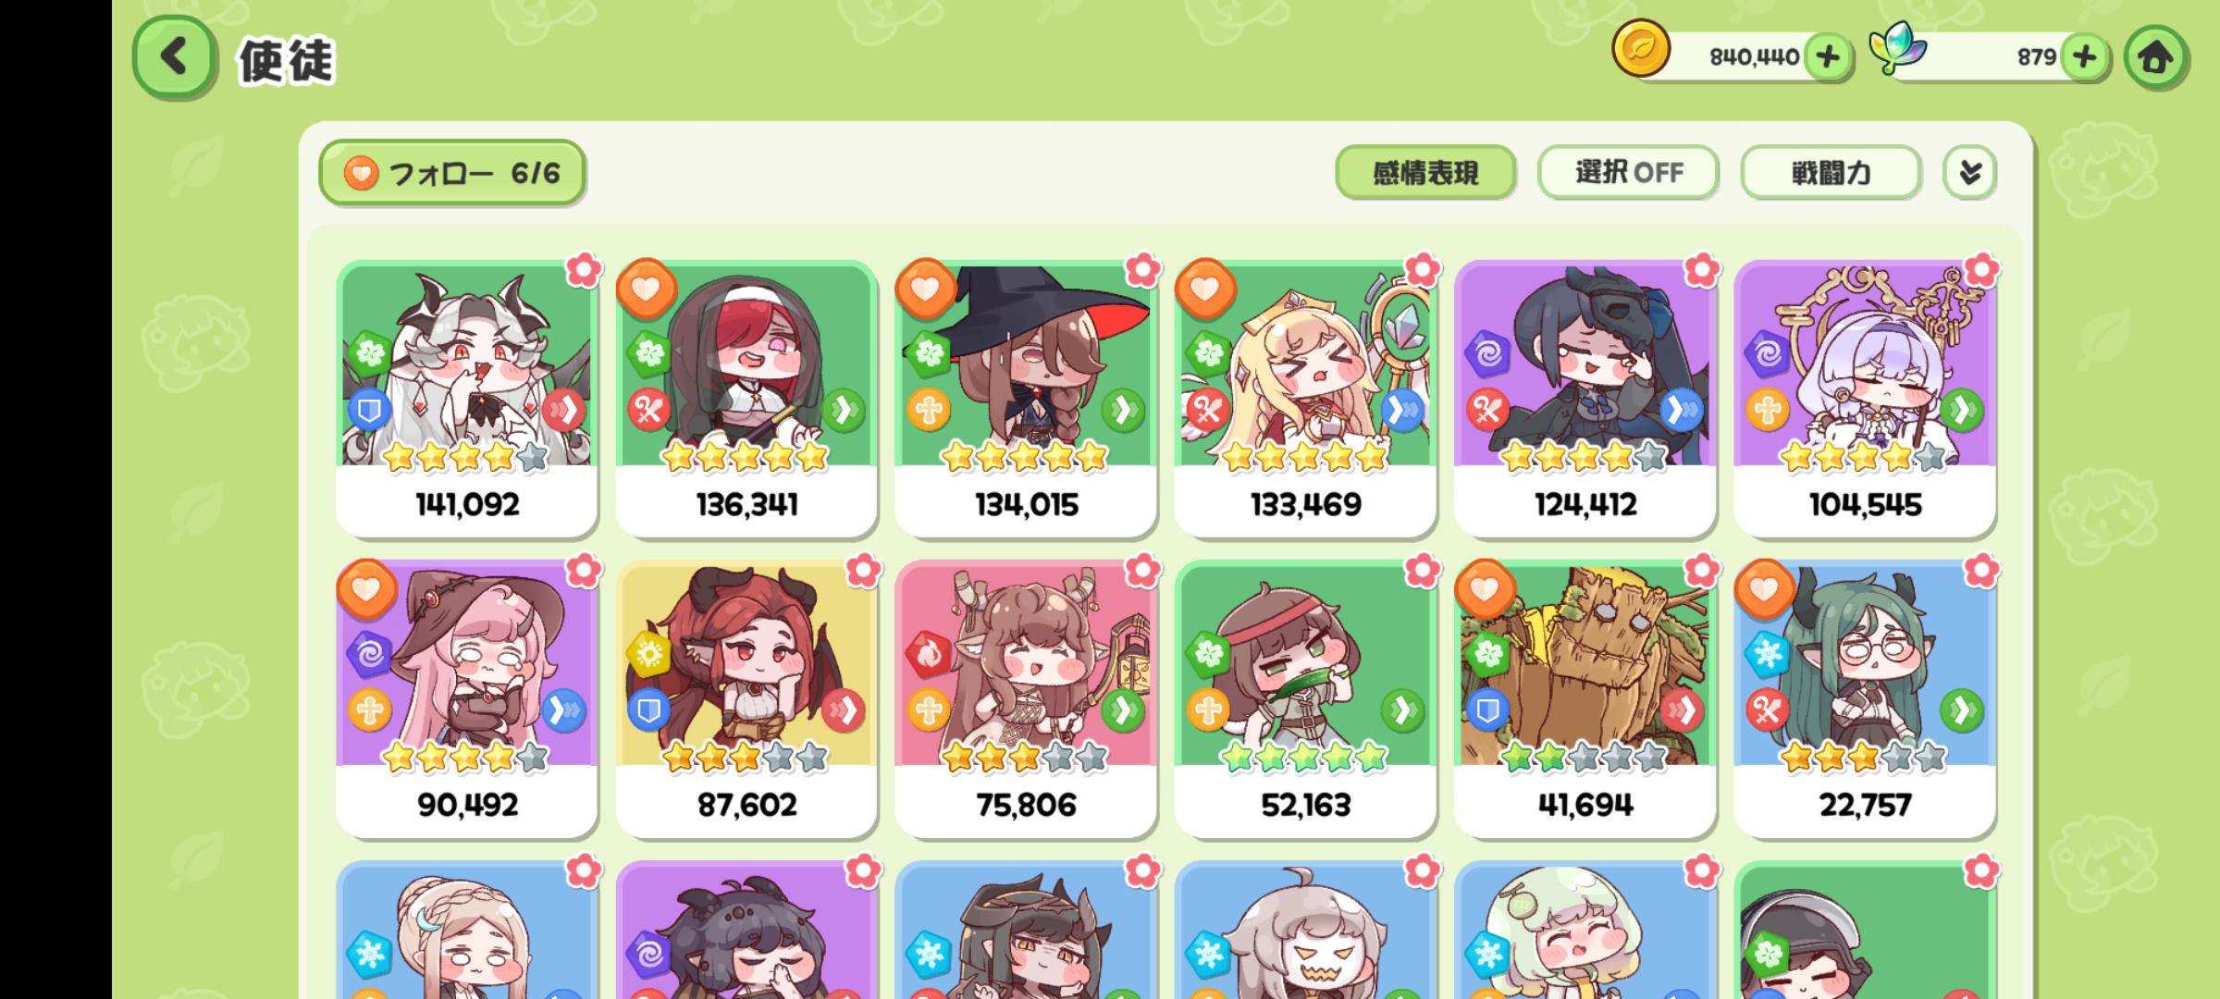Tap star rating of 104,545 character
This screenshot has height=999, width=2220.
tap(1864, 457)
